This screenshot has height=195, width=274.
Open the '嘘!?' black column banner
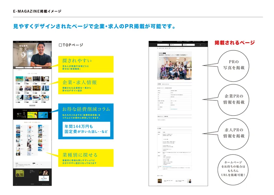coord(22,115)
